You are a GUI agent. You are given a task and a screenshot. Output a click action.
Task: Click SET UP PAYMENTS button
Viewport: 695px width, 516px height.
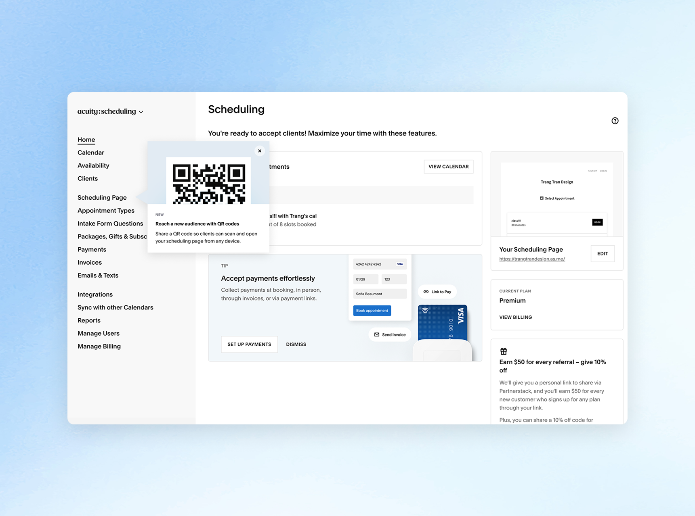pos(249,344)
